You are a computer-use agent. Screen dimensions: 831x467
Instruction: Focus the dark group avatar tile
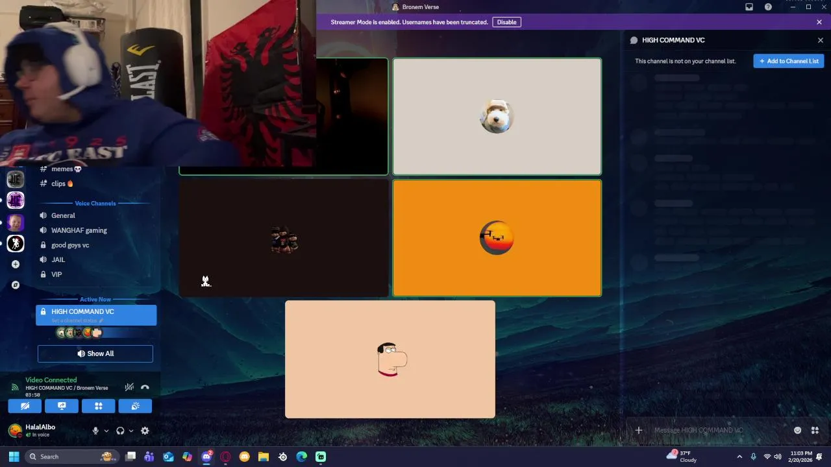pyautogui.click(x=284, y=238)
